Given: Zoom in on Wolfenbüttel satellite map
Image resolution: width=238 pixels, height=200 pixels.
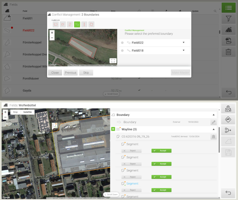Looking at the screenshot, I should [5, 112].
